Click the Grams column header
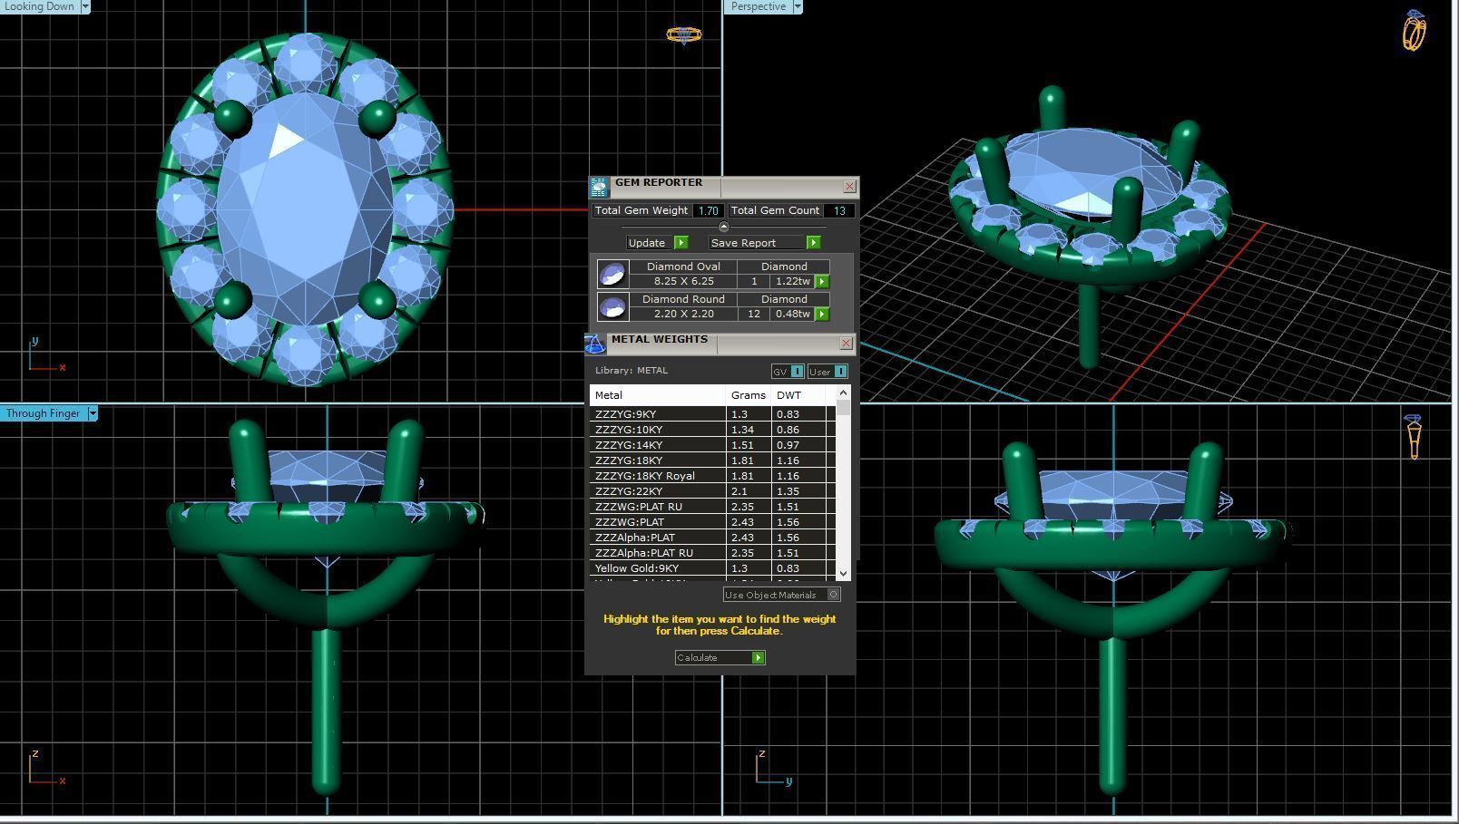 point(749,395)
